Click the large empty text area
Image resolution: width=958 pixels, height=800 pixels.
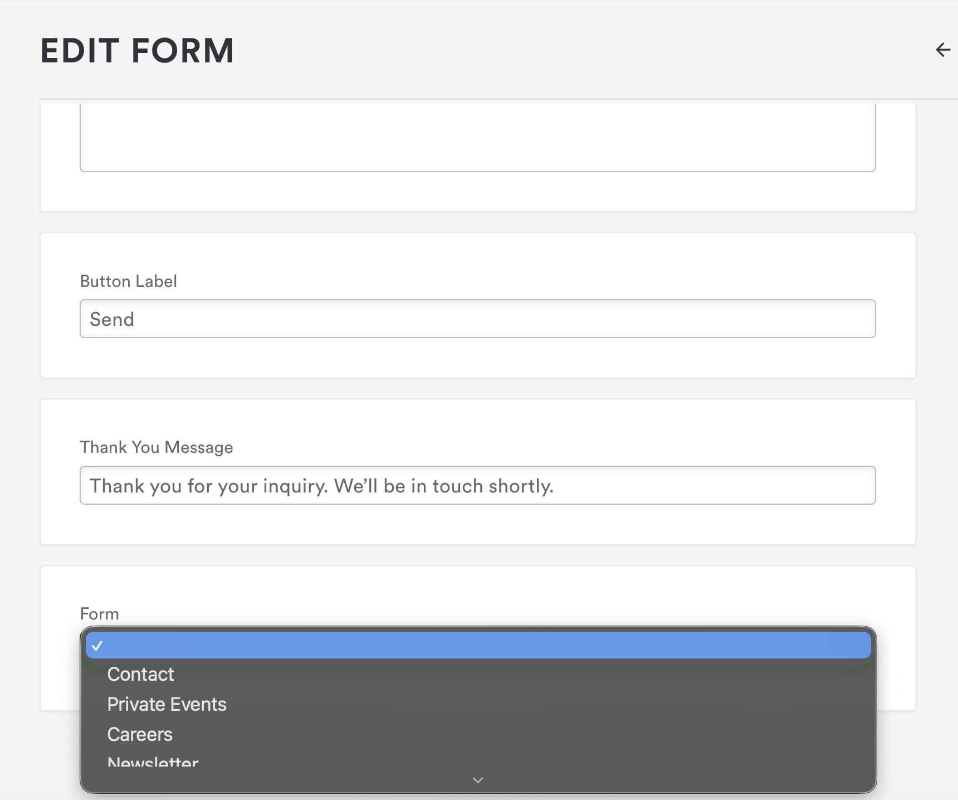click(x=478, y=137)
